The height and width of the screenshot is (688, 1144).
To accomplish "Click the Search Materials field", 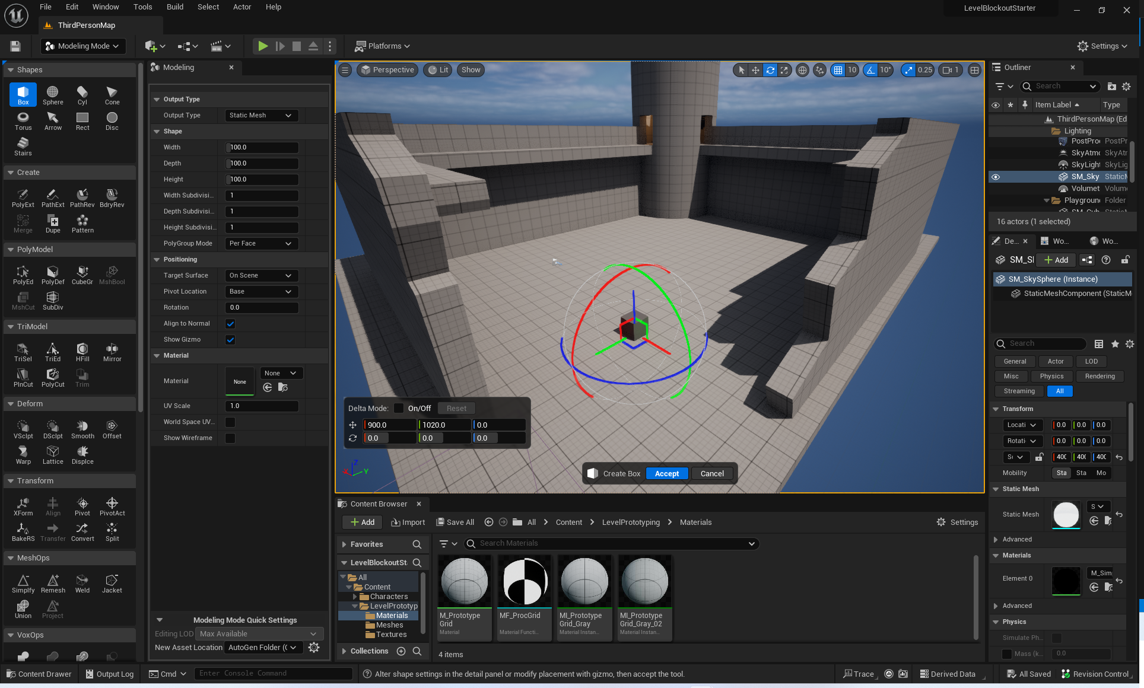I will click(611, 544).
